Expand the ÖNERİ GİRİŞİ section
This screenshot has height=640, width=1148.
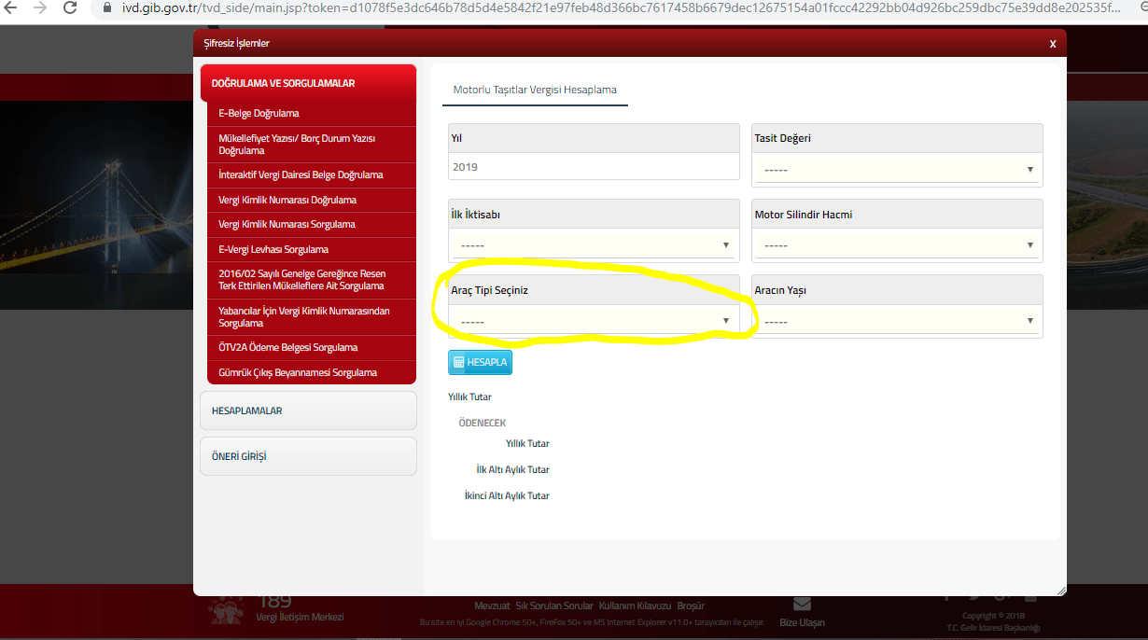tap(308, 456)
